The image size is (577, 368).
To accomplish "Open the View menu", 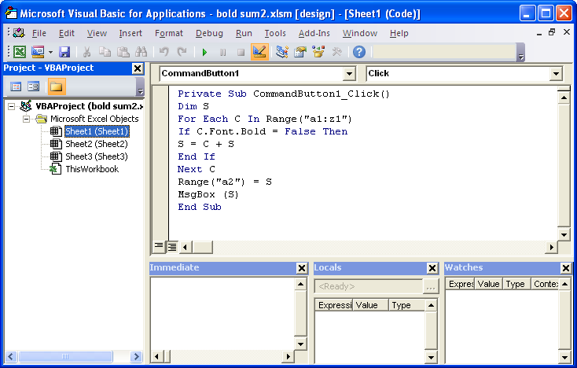I will (x=97, y=33).
